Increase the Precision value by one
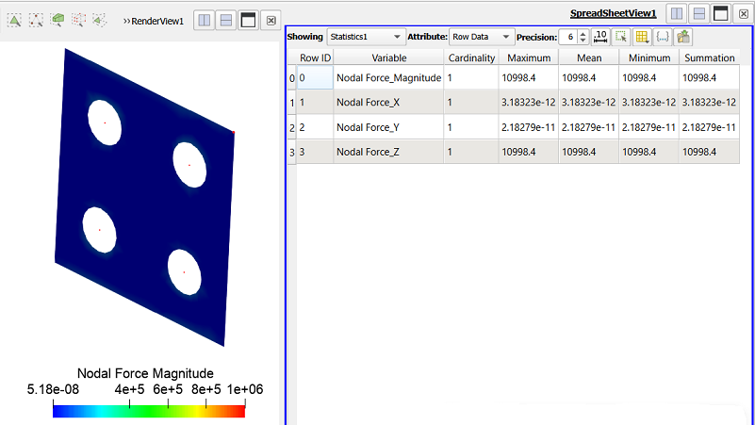The height and width of the screenshot is (425, 755). coord(583,34)
